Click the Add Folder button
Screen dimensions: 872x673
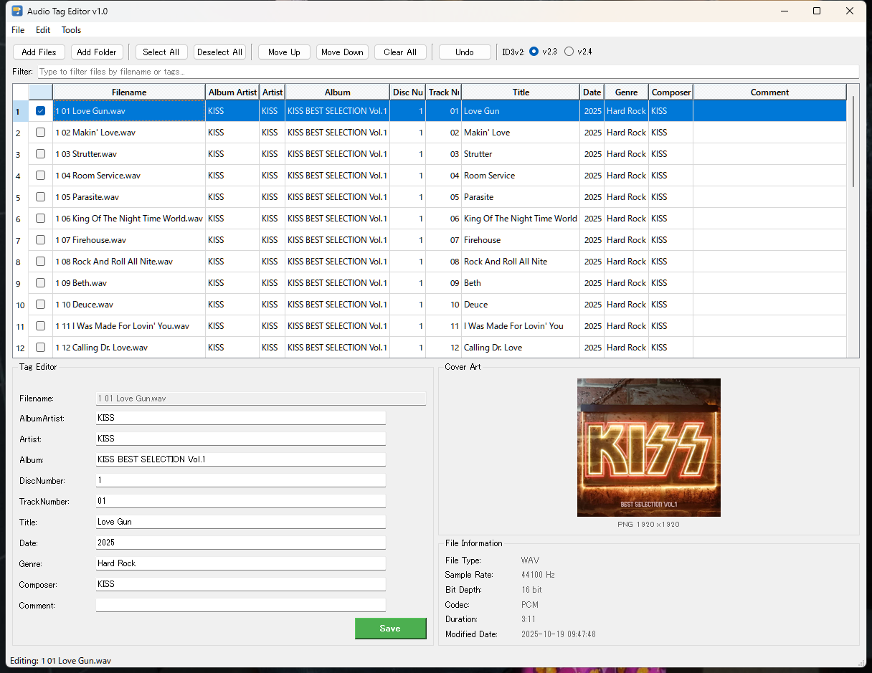click(97, 52)
